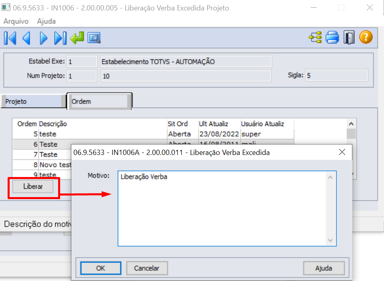Image resolution: width=384 pixels, height=281 pixels.
Task: Close the Liberação Verba Excedida dialog
Action: tap(342, 152)
